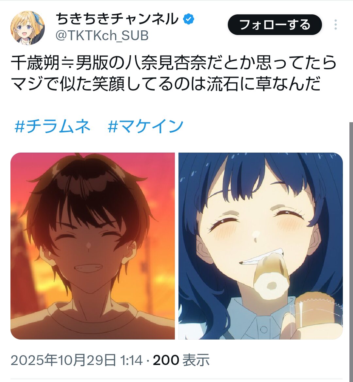Select tweet line starting with 千歳朔
This screenshot has height=382, width=353.
coord(174,63)
